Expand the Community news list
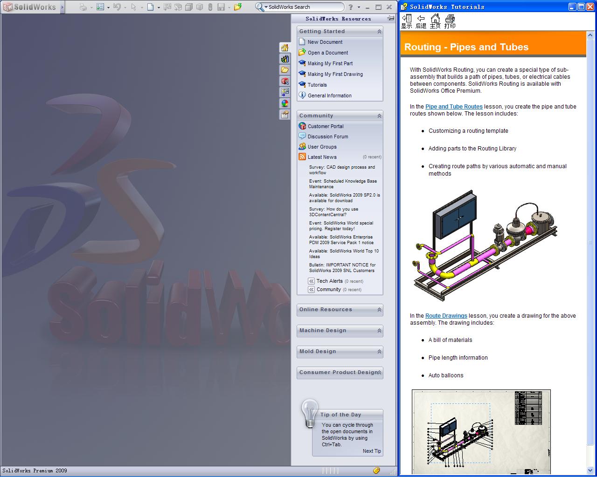 point(311,289)
